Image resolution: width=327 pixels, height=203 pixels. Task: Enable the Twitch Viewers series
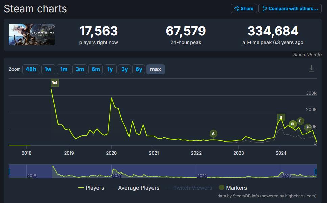189,188
